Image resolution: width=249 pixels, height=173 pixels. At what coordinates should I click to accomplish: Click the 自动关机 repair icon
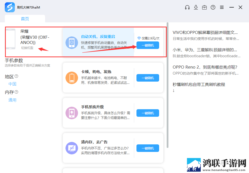point(72,43)
